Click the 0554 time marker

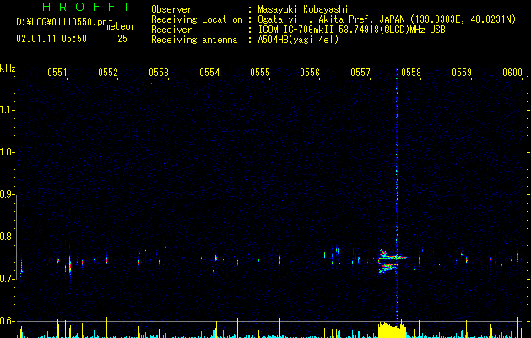[x=209, y=72]
